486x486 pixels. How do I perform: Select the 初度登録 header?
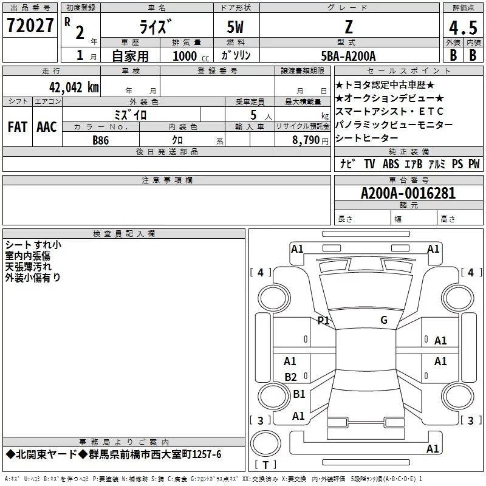[x=81, y=8]
